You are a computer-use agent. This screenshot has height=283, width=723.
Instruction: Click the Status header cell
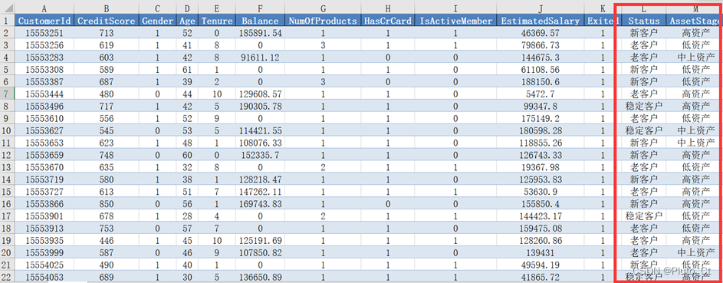pyautogui.click(x=644, y=21)
